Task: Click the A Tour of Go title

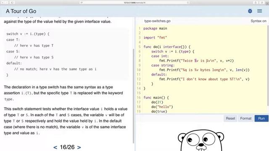Action: click(x=21, y=11)
